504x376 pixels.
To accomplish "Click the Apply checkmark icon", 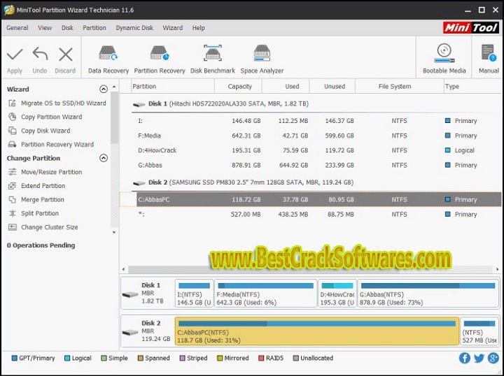I will [15, 55].
